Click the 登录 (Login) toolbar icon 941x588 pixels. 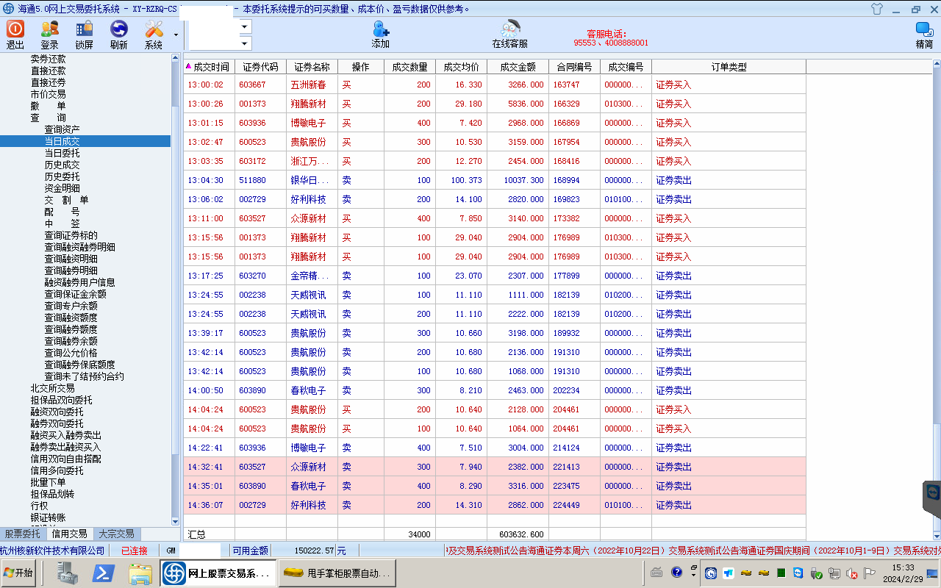pyautogui.click(x=50, y=34)
